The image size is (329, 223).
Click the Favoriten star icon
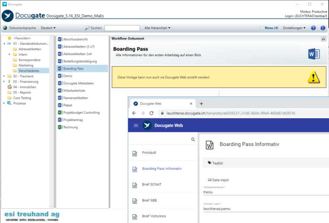click(x=10, y=38)
